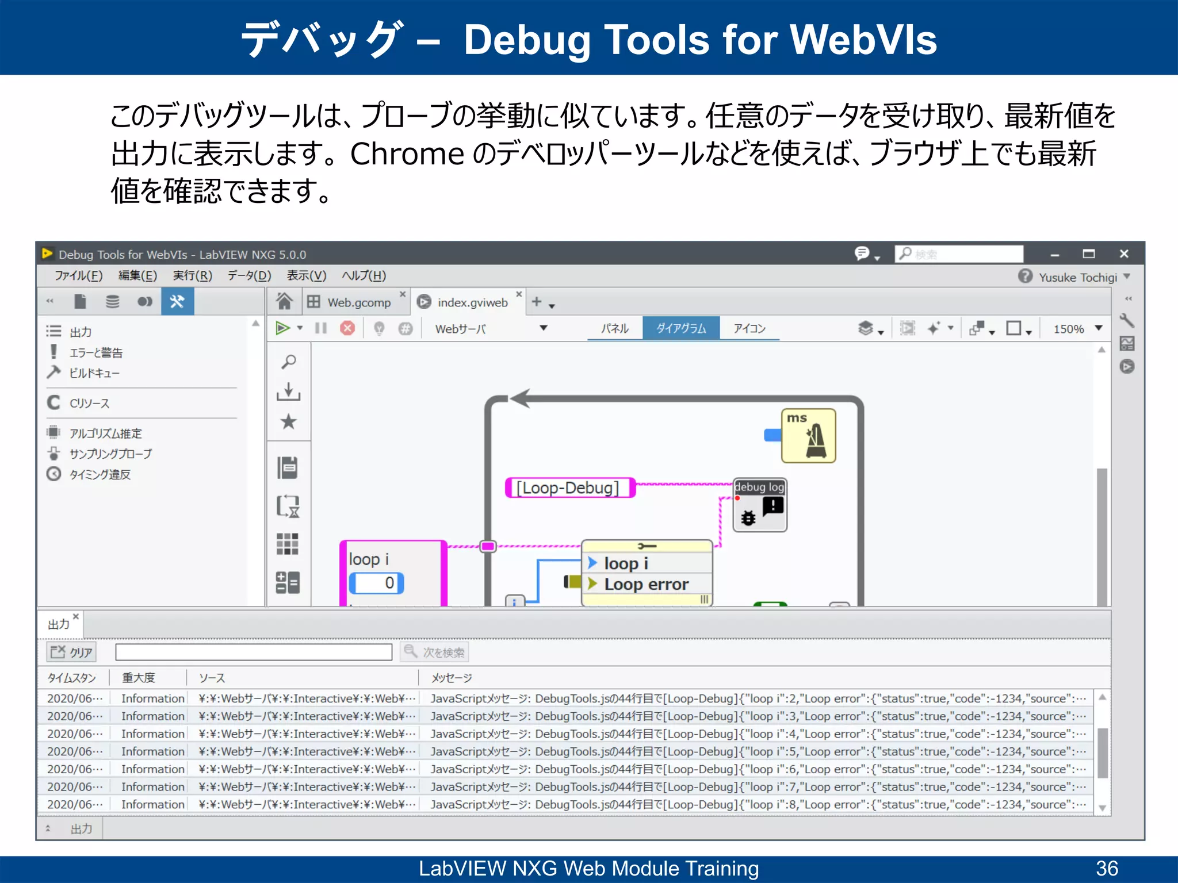Click the Pause execution button
Viewport: 1178px width, 883px height.
[x=321, y=328]
